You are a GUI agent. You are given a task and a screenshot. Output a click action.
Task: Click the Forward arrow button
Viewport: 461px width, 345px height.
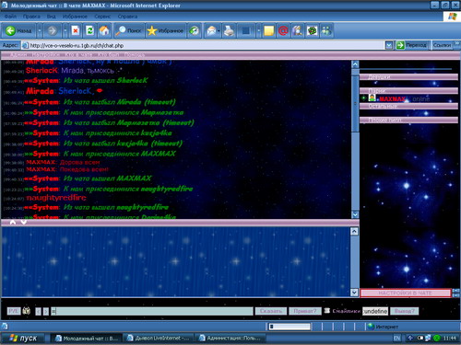click(52, 30)
